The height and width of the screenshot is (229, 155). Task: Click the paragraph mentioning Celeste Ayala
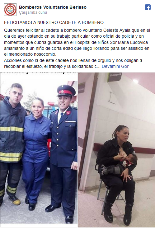coord(77,42)
